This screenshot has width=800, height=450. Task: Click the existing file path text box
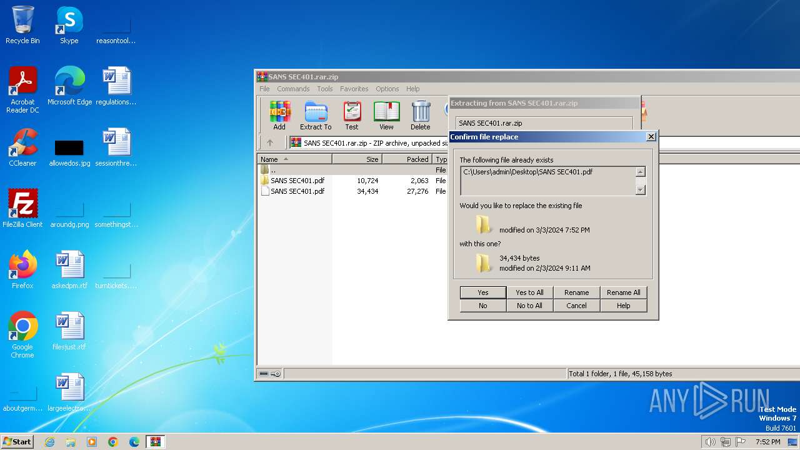click(x=547, y=181)
